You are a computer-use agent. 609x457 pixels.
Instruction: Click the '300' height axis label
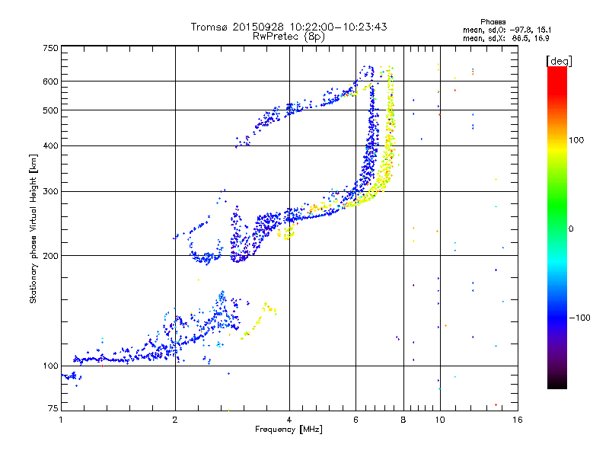click(50, 191)
